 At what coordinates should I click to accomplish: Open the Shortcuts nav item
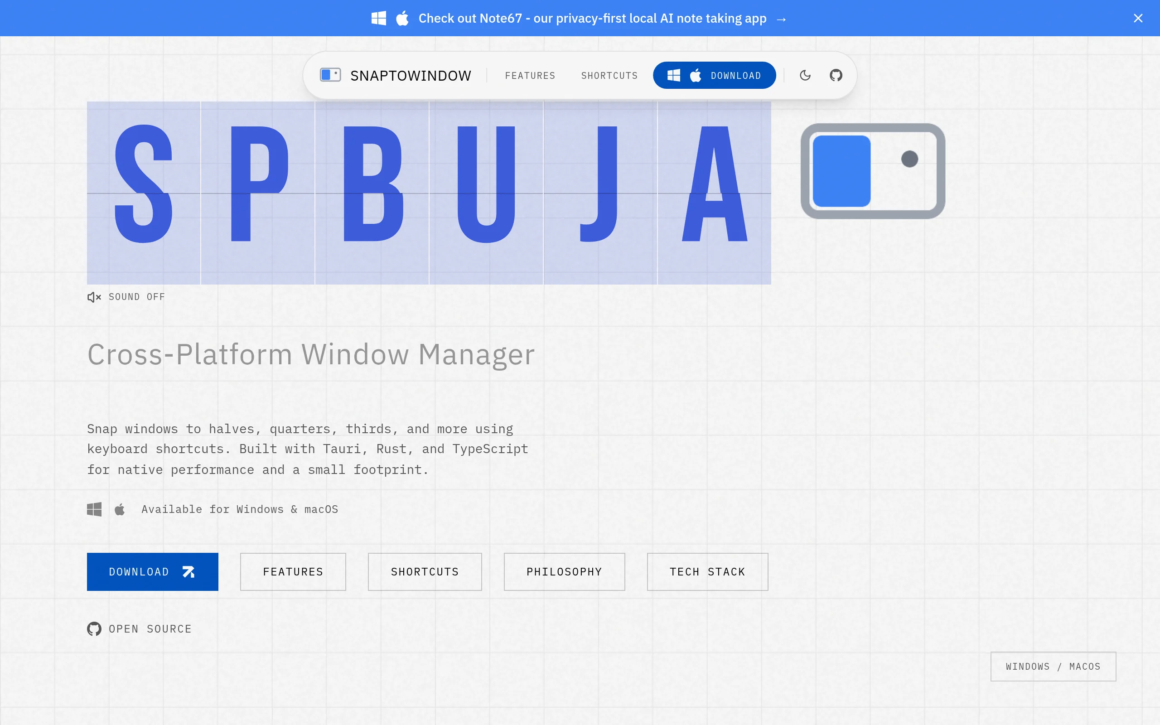(x=609, y=76)
